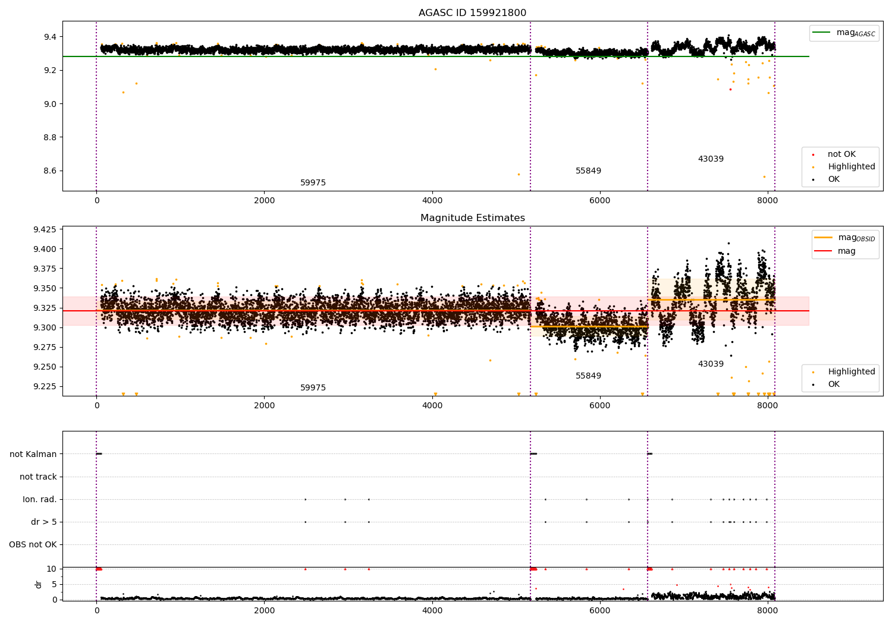Viewport: 892px width, 624px height.
Task: Click the '10' tick on the dr axis
Action: tap(52, 569)
